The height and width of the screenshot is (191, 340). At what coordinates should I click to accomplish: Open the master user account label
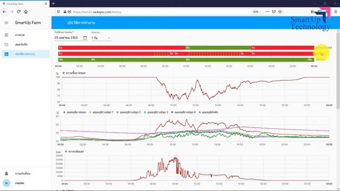coord(20,183)
